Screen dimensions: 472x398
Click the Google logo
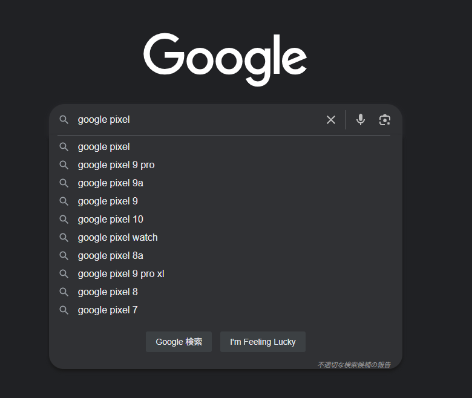pyautogui.click(x=225, y=59)
